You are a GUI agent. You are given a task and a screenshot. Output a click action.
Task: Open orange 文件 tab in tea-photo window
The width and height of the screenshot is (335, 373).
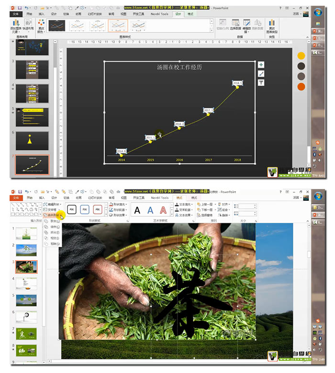pos(16,197)
